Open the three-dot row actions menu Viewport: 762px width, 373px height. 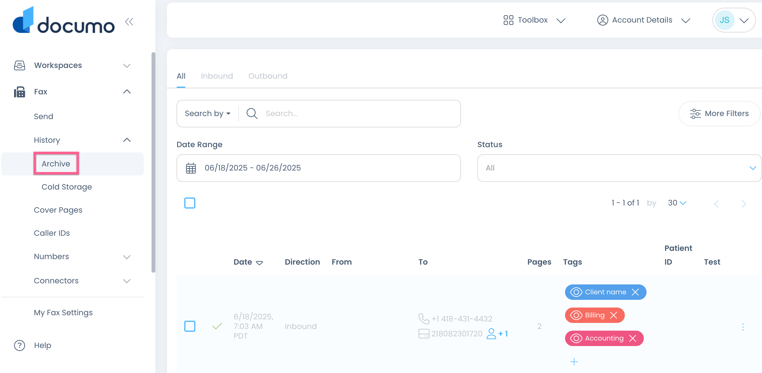(743, 327)
